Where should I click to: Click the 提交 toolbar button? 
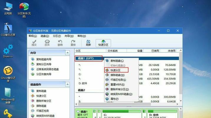(x=34, y=43)
